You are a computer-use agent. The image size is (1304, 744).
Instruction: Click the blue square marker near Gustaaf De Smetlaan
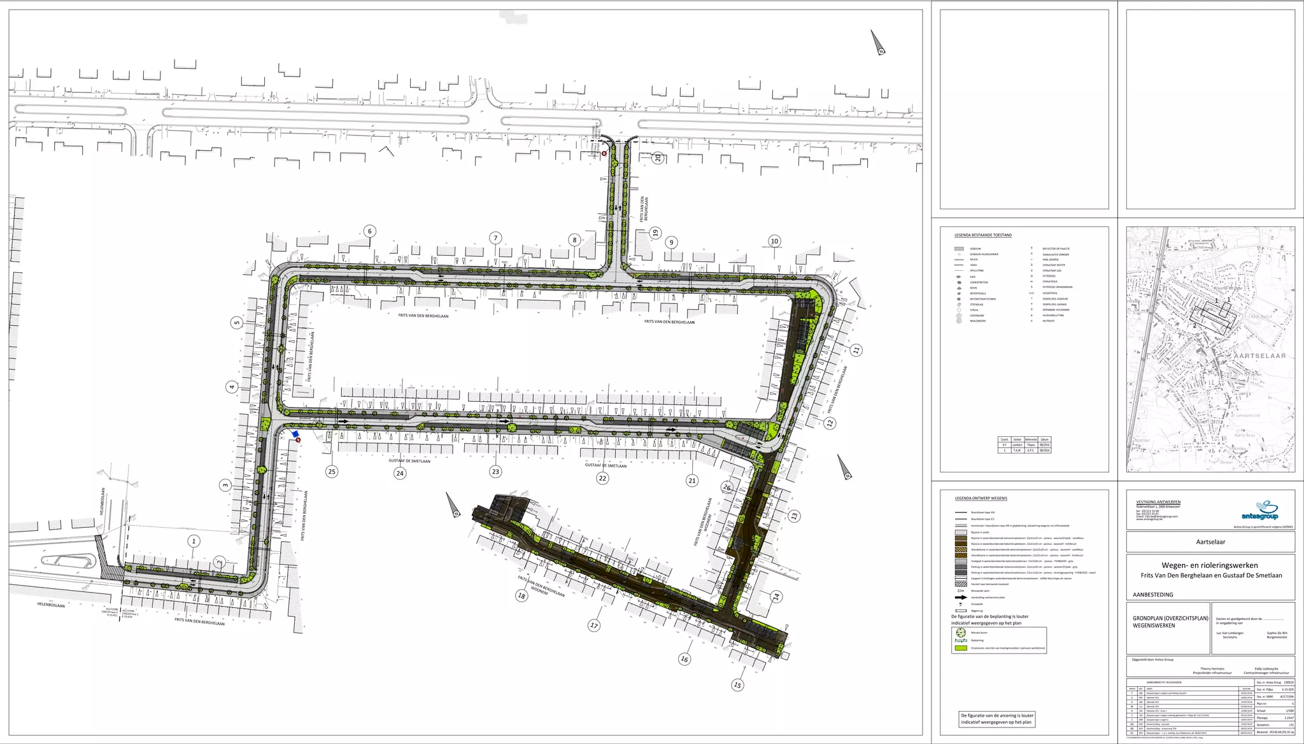pyautogui.click(x=295, y=435)
